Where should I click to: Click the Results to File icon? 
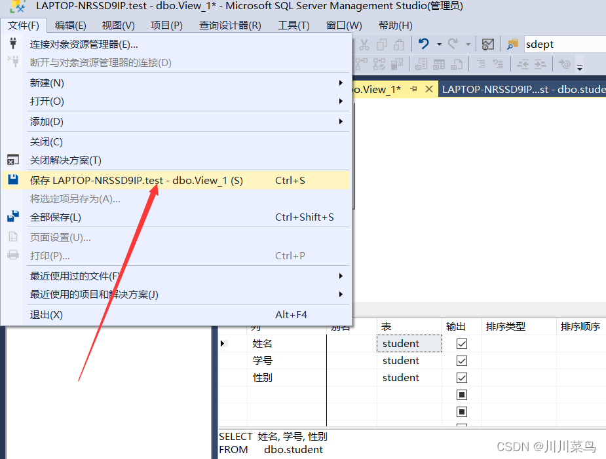457,64
